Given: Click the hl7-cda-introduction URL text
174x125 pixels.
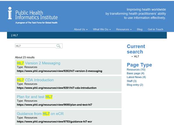Looking at the screenshot, I should [x=57, y=88].
